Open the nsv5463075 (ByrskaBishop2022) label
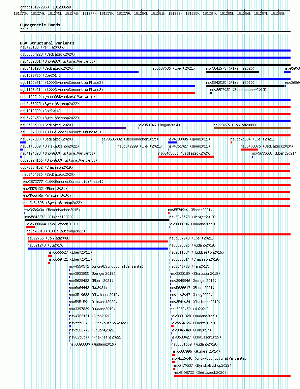The width and height of the screenshot is (300, 389). (50, 104)
